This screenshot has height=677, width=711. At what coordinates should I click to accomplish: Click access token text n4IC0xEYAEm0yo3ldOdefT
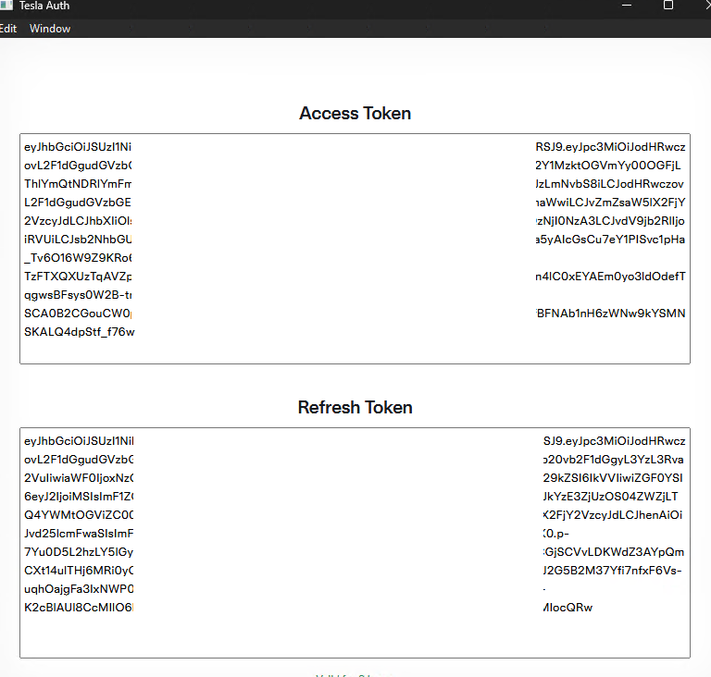coord(610,277)
